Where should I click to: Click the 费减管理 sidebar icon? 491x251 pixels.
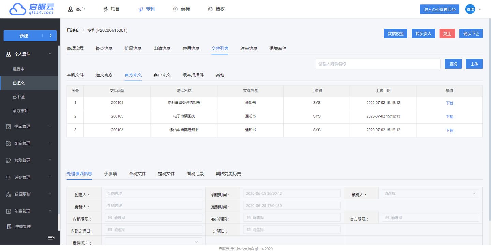click(9, 226)
